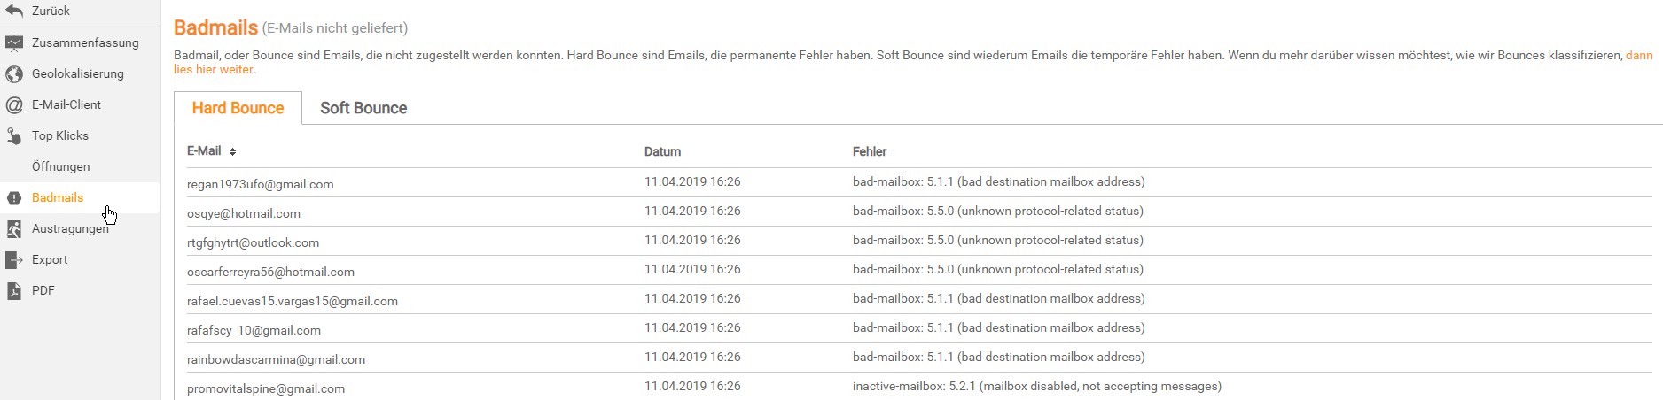The height and width of the screenshot is (400, 1663).
Task: Click the Geolokalisierung globe icon
Action: pyautogui.click(x=14, y=73)
